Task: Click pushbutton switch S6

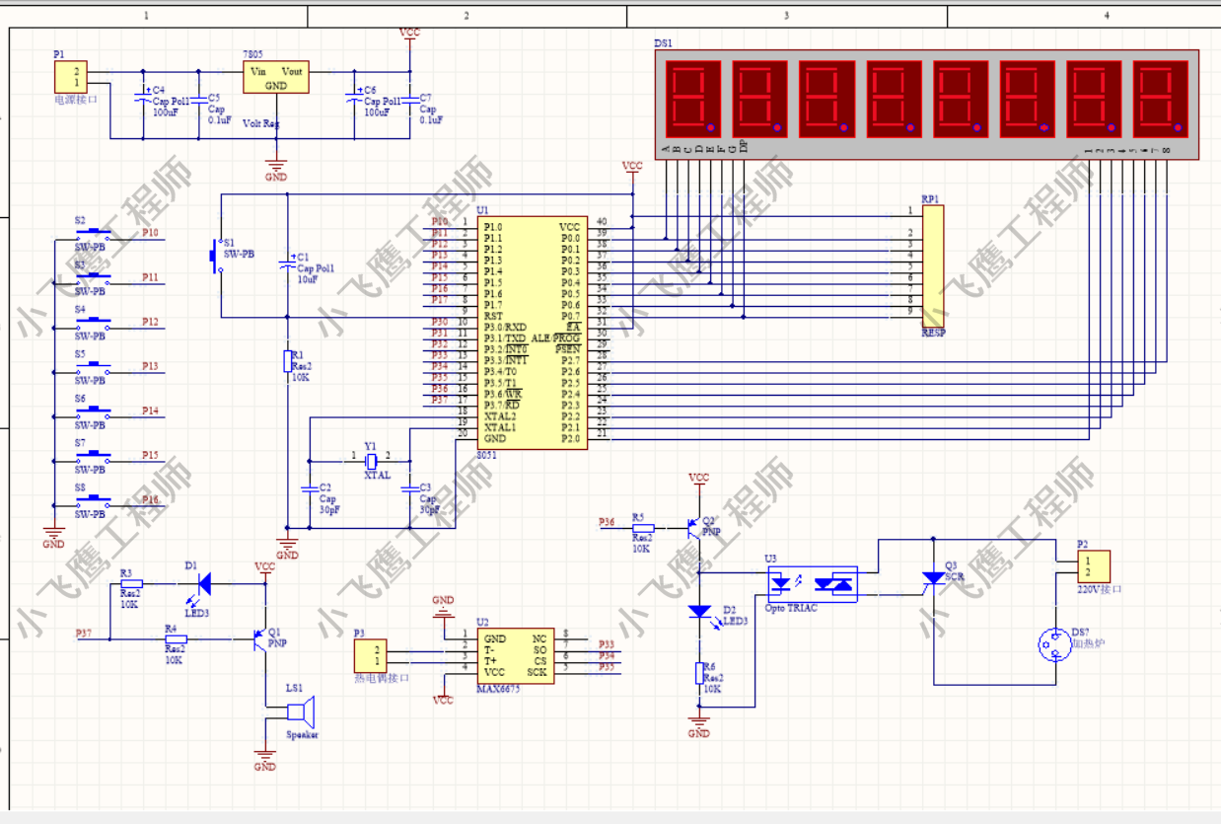Action: (94, 413)
